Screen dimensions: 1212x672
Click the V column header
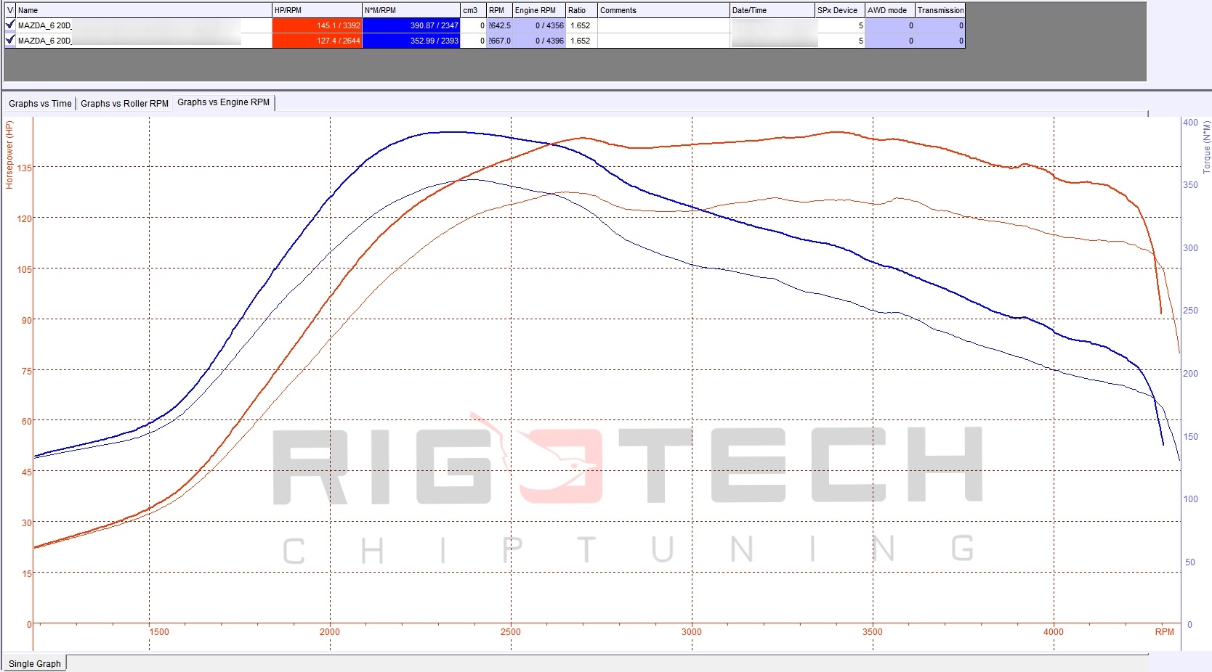(10, 10)
